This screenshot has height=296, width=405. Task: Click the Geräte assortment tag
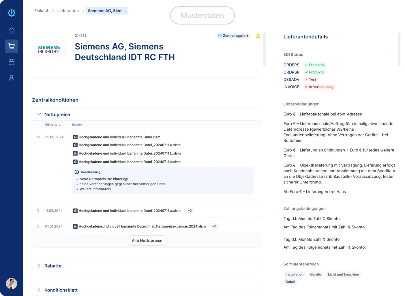click(x=316, y=275)
